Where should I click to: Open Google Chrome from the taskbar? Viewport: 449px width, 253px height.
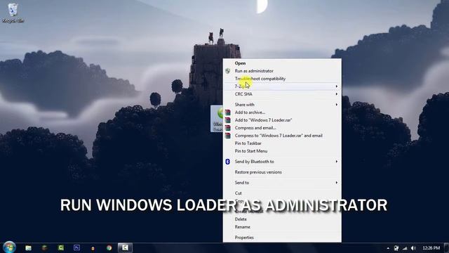pyautogui.click(x=109, y=248)
